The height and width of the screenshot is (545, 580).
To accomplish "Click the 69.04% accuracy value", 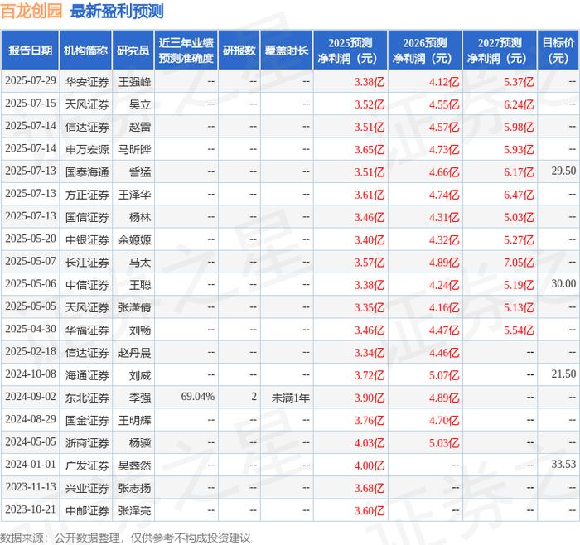I will tap(198, 397).
